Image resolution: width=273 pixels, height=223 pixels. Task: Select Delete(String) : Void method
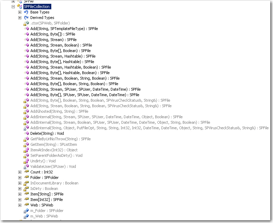pos(47,133)
